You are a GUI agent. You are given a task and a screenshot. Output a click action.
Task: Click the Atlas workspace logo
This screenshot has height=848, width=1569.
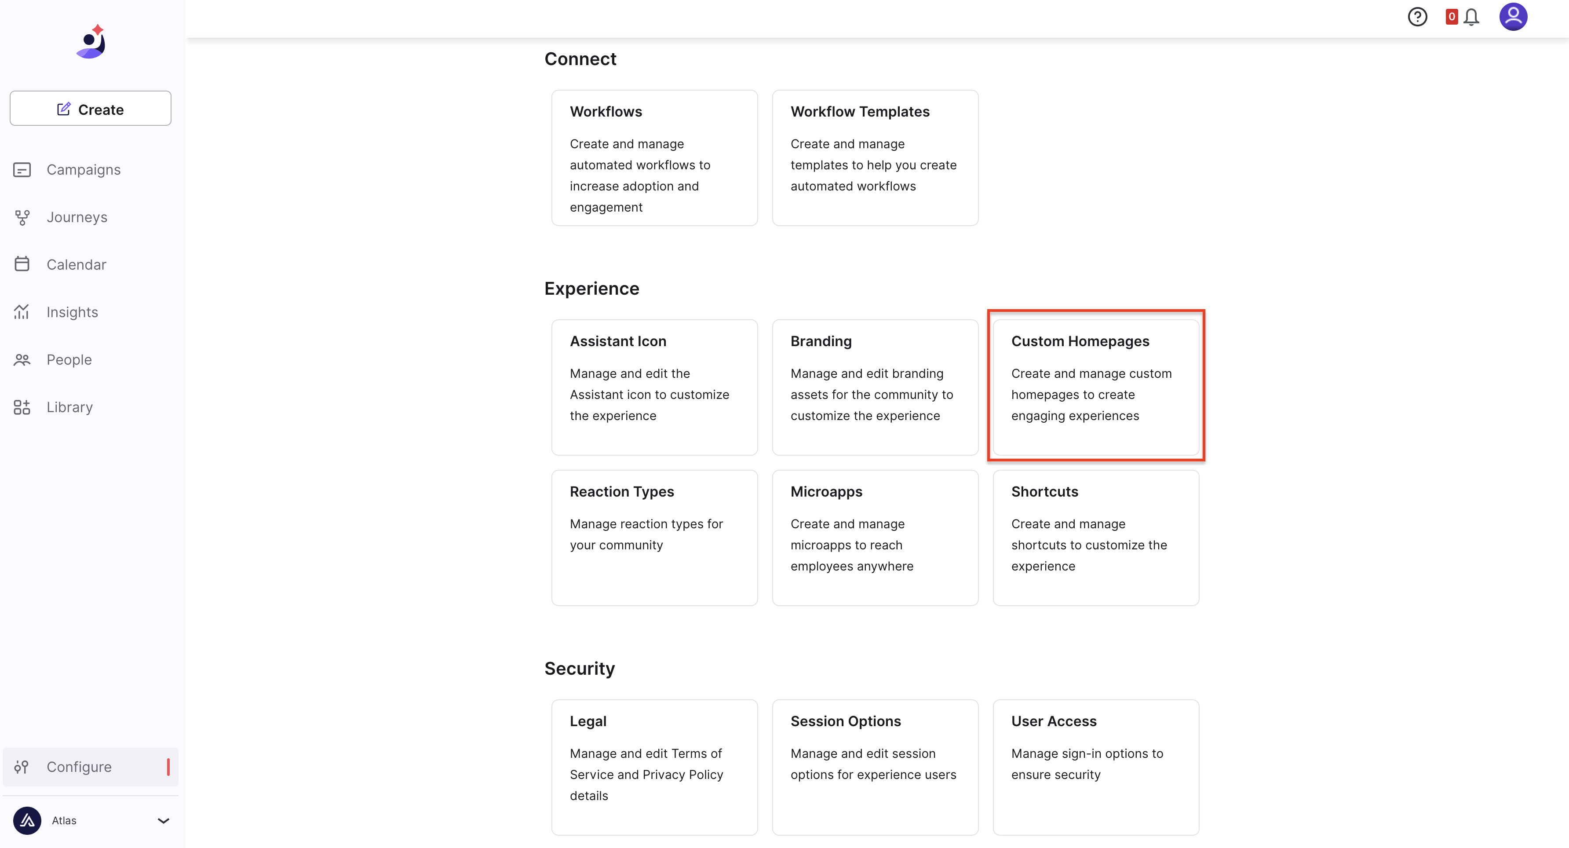(27, 821)
